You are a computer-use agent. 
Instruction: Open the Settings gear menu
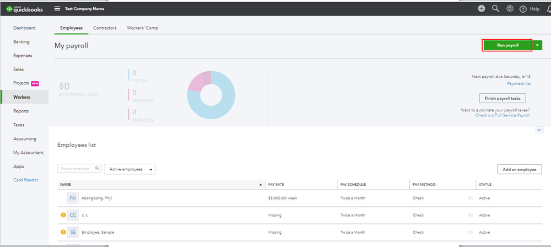tap(510, 9)
